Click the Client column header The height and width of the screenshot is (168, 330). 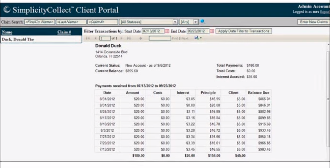click(x=234, y=93)
